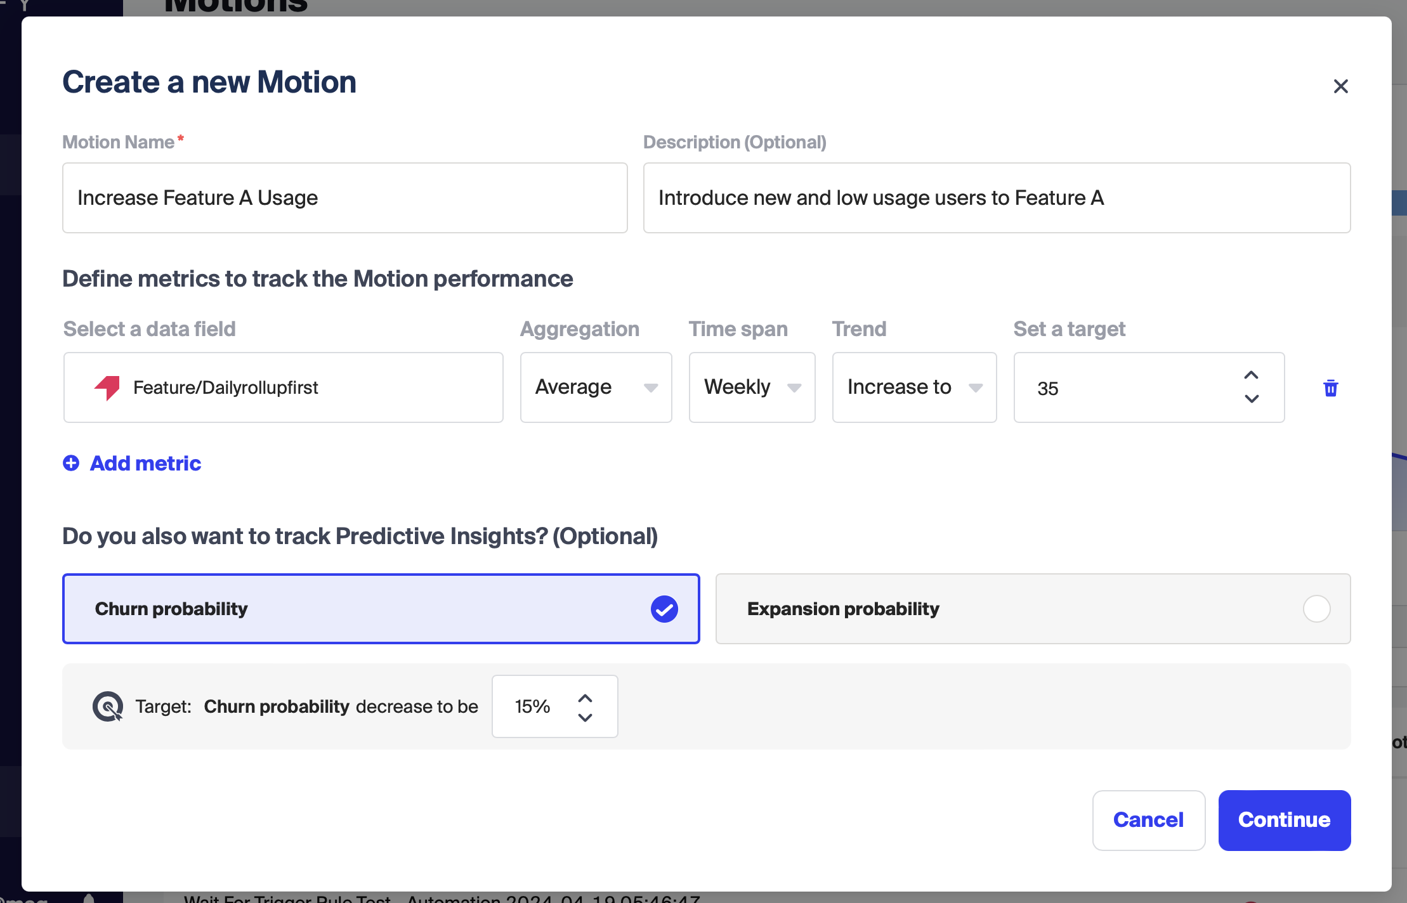Click the target bullseye icon
The width and height of the screenshot is (1407, 903).
click(108, 706)
